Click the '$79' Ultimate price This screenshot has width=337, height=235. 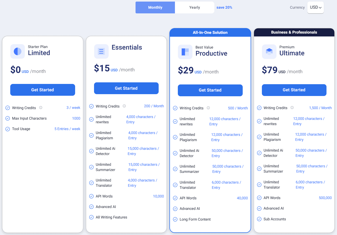[270, 70]
